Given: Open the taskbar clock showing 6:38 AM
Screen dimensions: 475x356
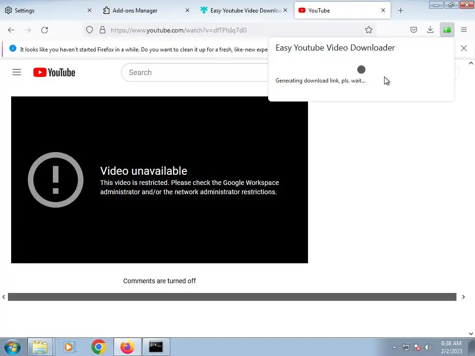Looking at the screenshot, I should point(451,347).
